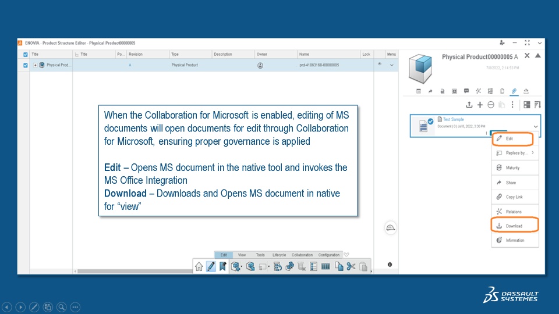
Task: Choose Relations from the context menu
Action: point(515,212)
